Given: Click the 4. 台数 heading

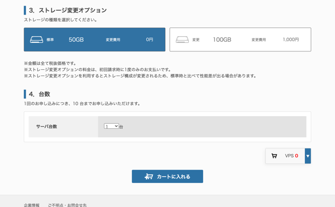Looking at the screenshot, I should coord(40,94).
